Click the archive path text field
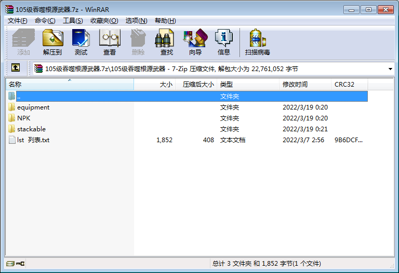Image resolution: width=399 pixels, height=273 pixels. (x=214, y=69)
